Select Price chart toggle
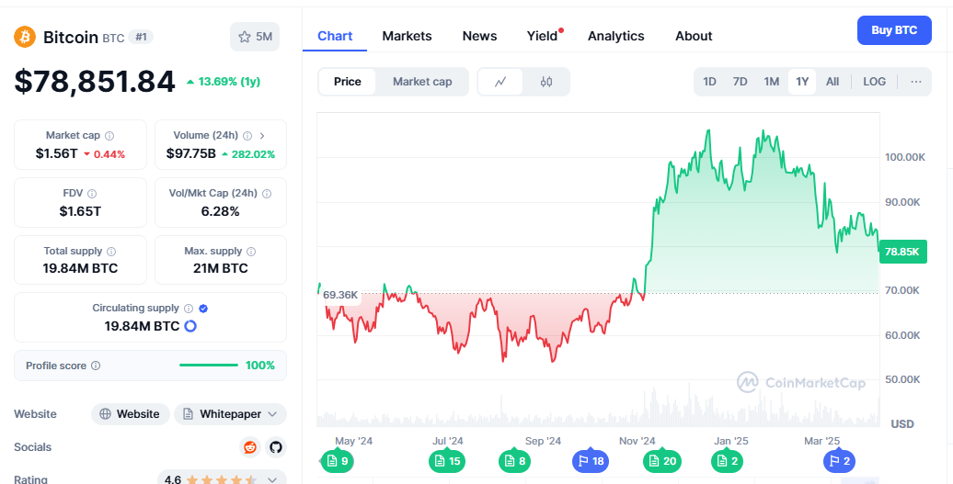953x484 pixels. (348, 82)
